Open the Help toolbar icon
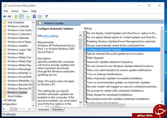Screen dimensions: 167x118 point(34,16)
